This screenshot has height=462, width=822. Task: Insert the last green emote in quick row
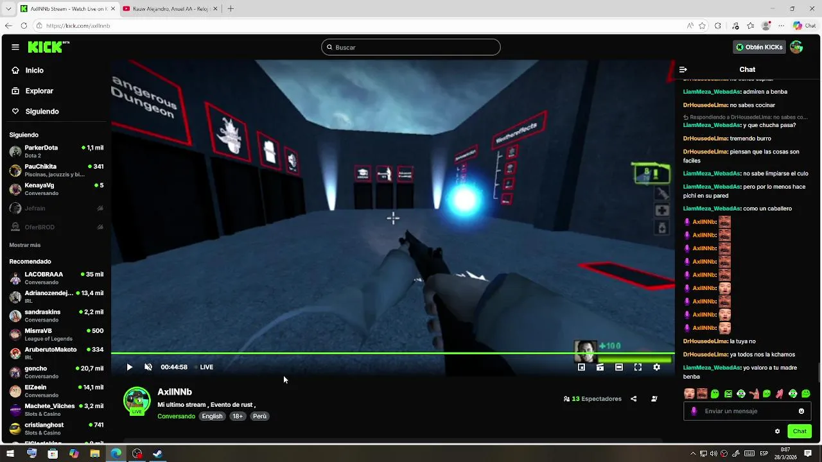click(x=806, y=393)
